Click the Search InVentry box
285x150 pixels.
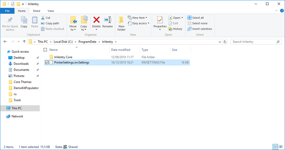coord(256,41)
